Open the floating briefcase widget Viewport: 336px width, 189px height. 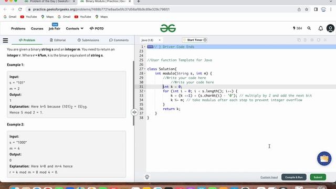[x=324, y=159]
